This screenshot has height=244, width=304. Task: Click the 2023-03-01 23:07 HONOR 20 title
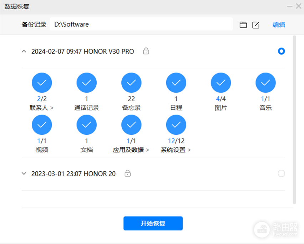point(74,173)
